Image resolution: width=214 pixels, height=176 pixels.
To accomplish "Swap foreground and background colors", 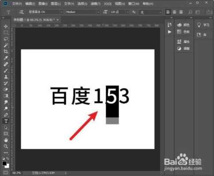I will [8, 158].
